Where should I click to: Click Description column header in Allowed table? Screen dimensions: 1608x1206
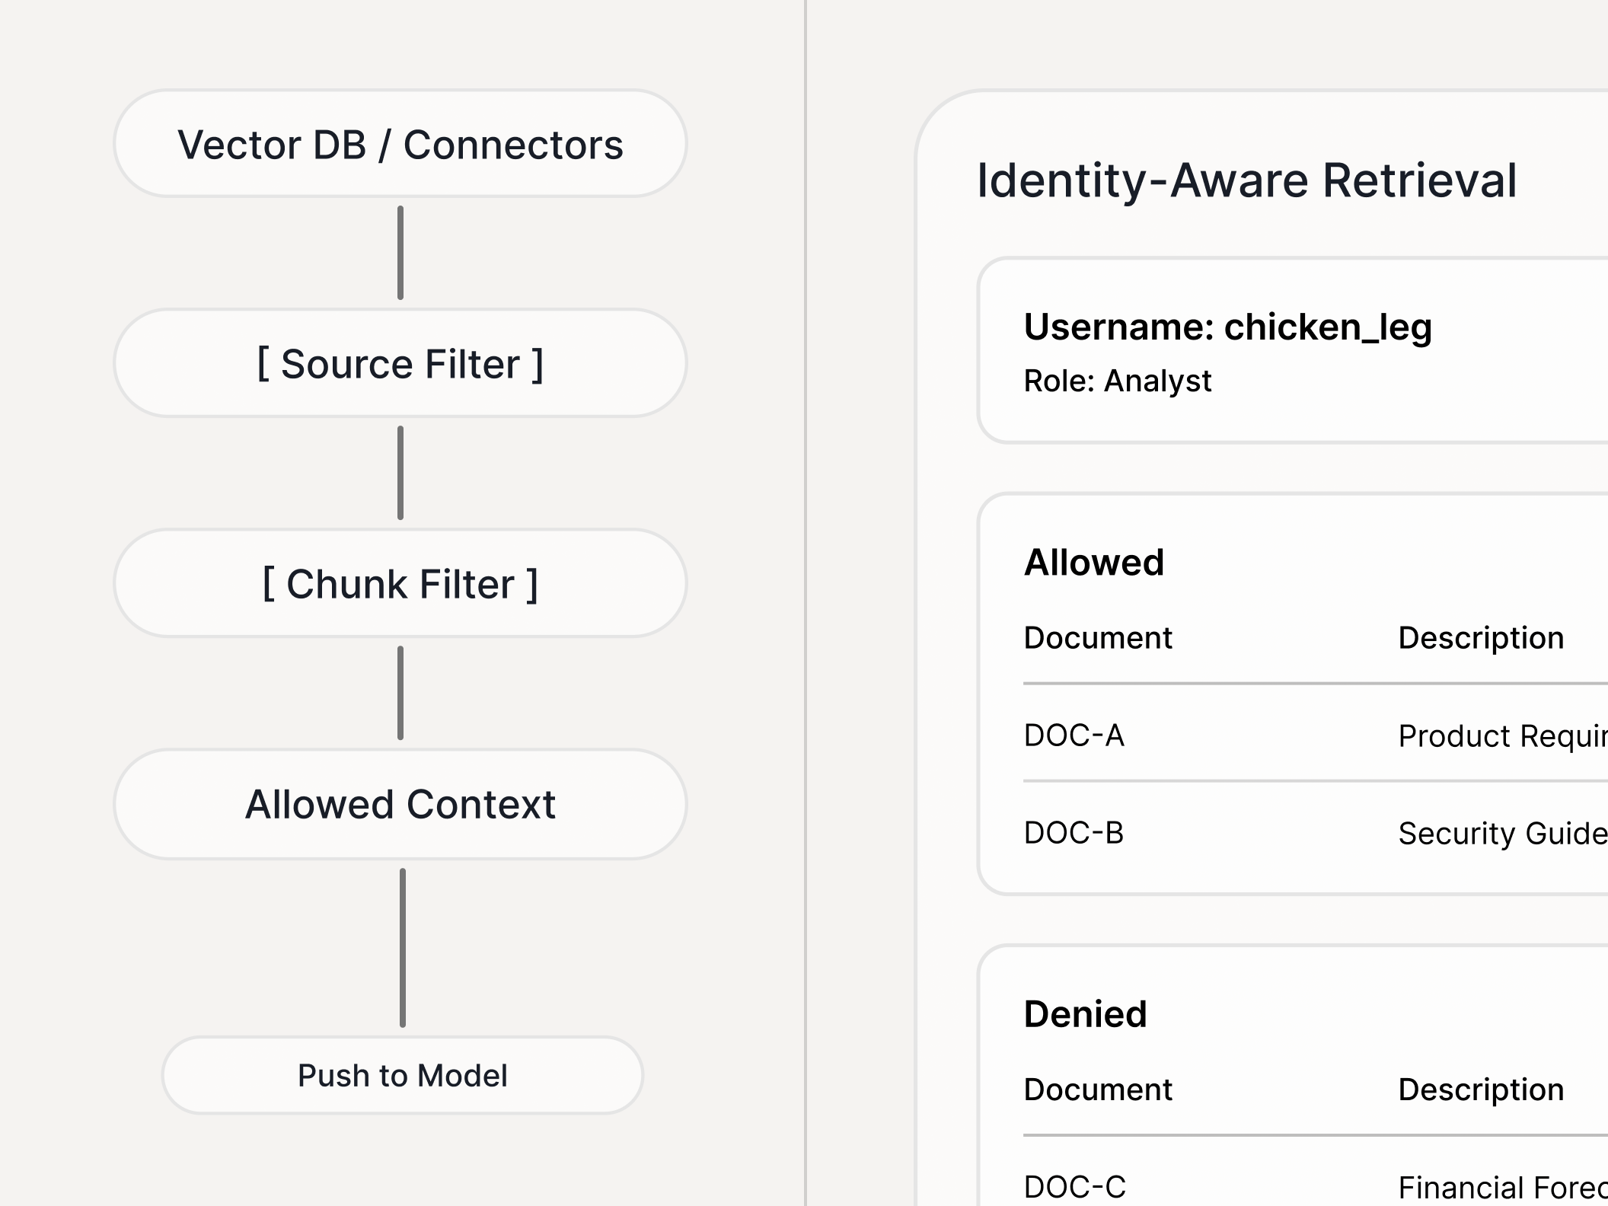tap(1480, 638)
